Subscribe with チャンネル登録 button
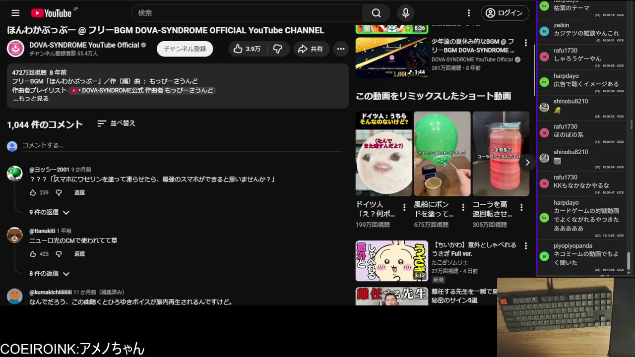Screen dimensions: 635x357 [x=185, y=49]
